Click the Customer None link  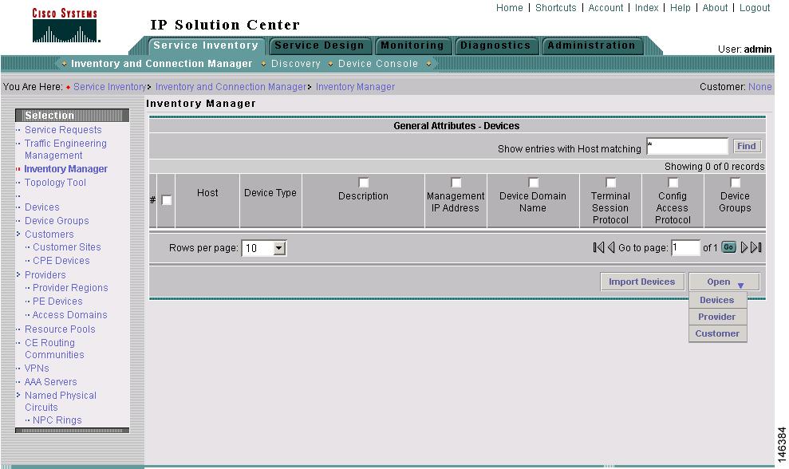tap(759, 87)
